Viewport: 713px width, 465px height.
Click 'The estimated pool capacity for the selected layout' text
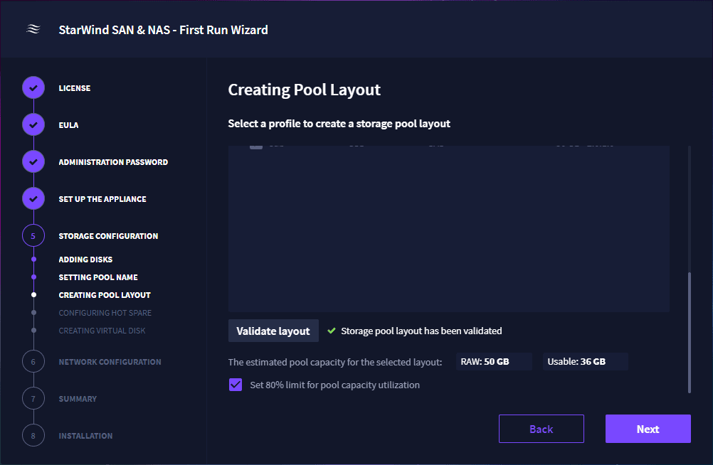click(335, 363)
